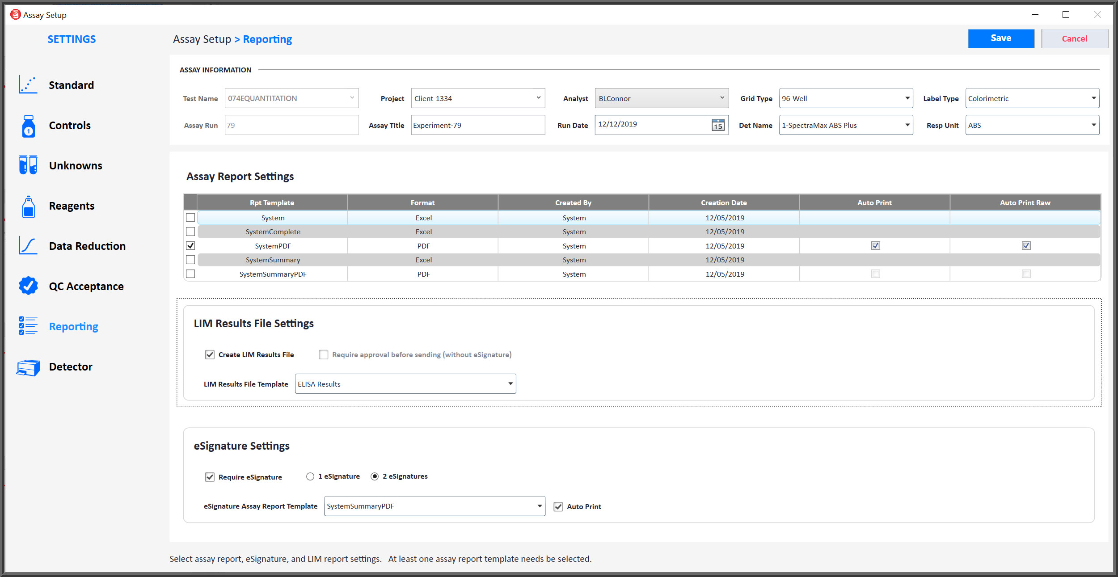The image size is (1118, 577).
Task: Open the Standard settings section
Action: pos(72,85)
